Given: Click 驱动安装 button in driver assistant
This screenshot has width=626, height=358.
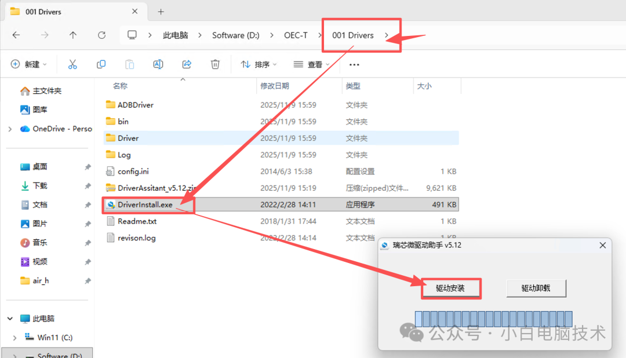Looking at the screenshot, I should tap(450, 288).
